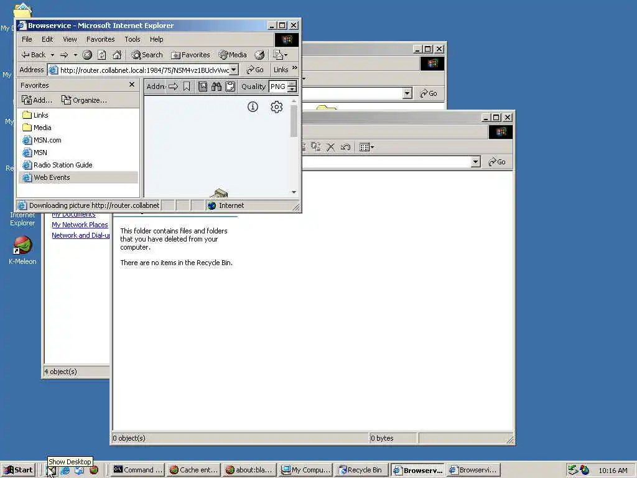This screenshot has width=637, height=478.
Task: Switch to the Recycle Bin taskbar button
Action: coord(361,471)
